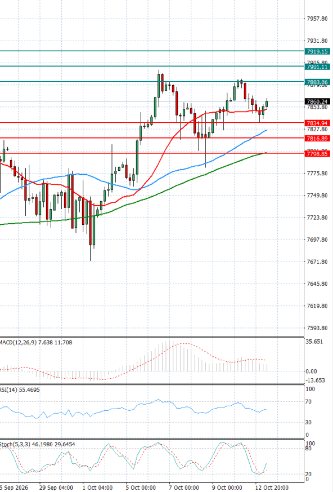Click the red 7834.94 support label
The height and width of the screenshot is (492, 333).
pos(317,123)
